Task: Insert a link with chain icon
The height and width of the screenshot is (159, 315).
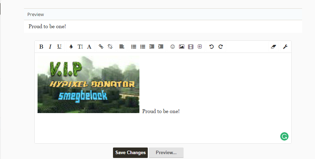Action: [x=101, y=47]
